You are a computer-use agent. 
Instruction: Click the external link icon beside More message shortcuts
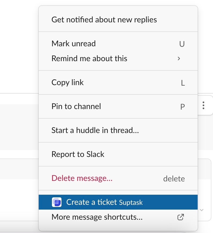(180, 217)
